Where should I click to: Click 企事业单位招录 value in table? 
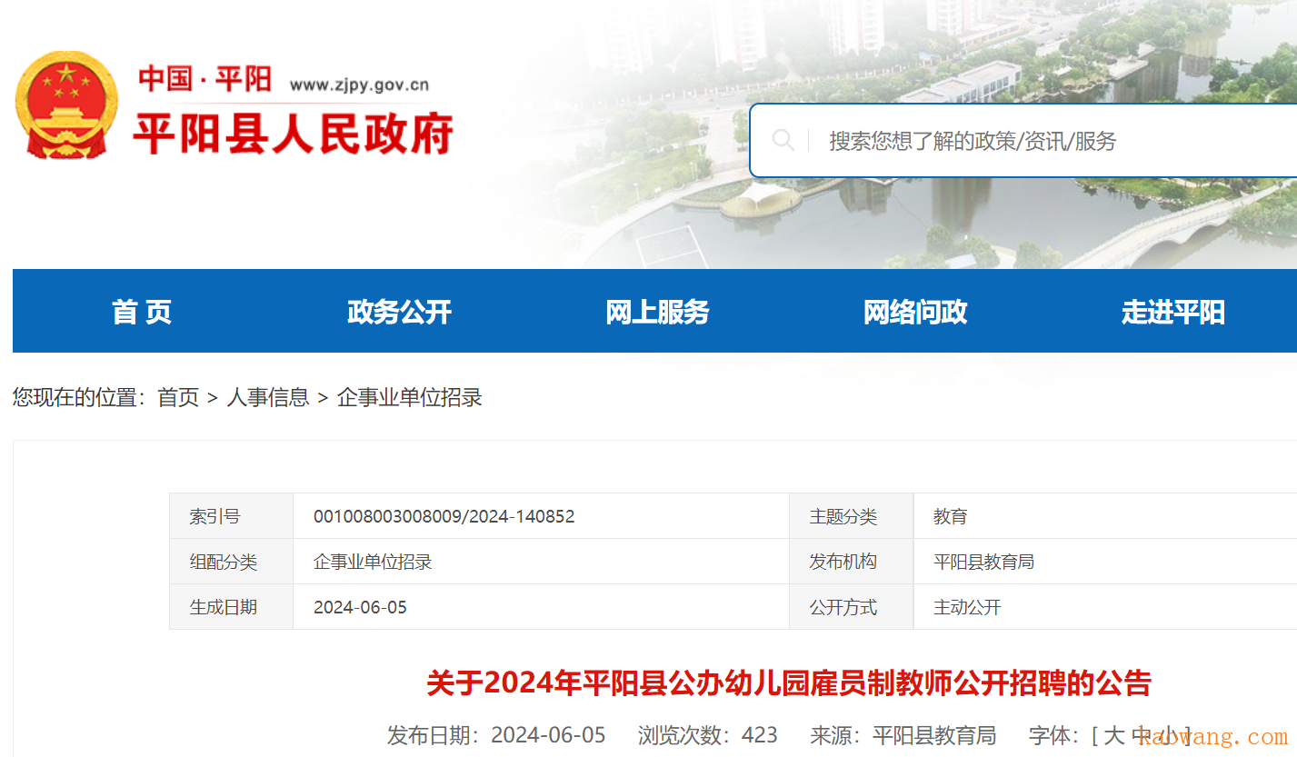click(373, 562)
